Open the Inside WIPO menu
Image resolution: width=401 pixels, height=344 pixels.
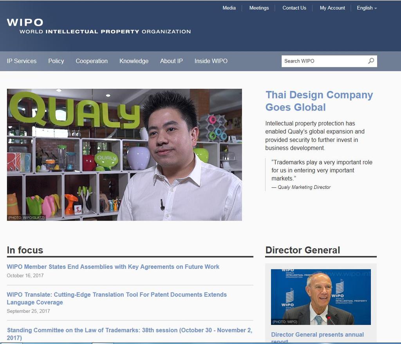pos(211,61)
